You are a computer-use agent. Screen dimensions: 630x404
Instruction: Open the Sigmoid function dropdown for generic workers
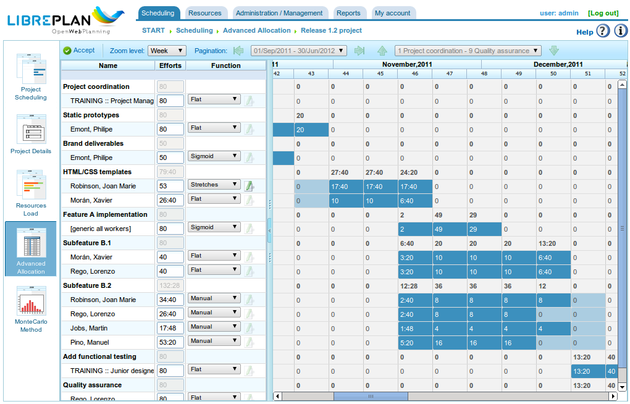(214, 227)
